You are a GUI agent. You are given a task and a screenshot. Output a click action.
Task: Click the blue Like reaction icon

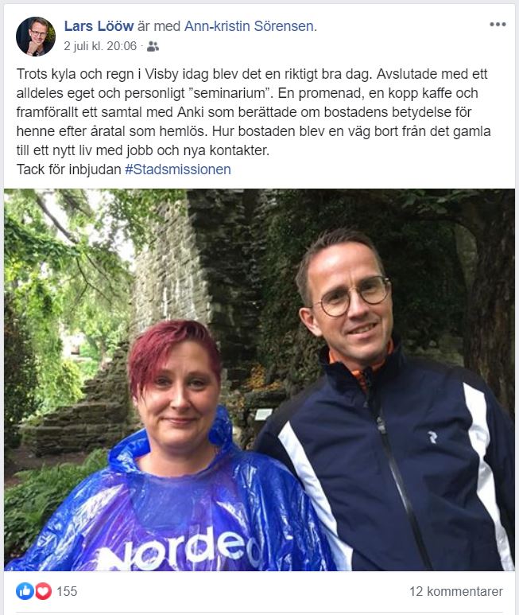(25, 591)
